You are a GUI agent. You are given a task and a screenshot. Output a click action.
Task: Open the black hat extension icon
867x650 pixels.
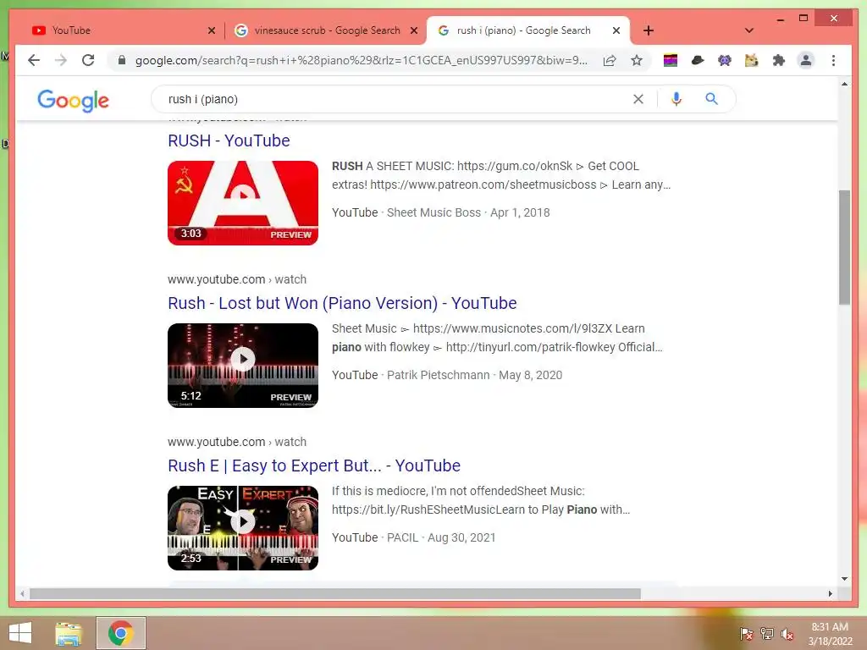(x=698, y=60)
